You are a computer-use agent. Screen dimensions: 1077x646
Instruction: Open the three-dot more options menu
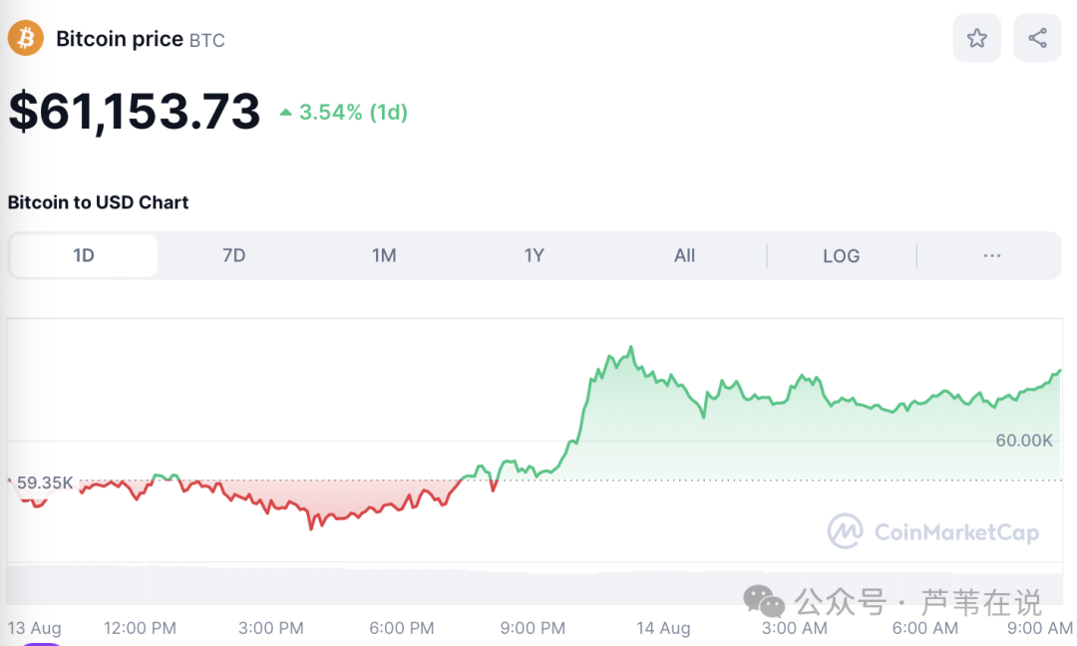(x=991, y=256)
